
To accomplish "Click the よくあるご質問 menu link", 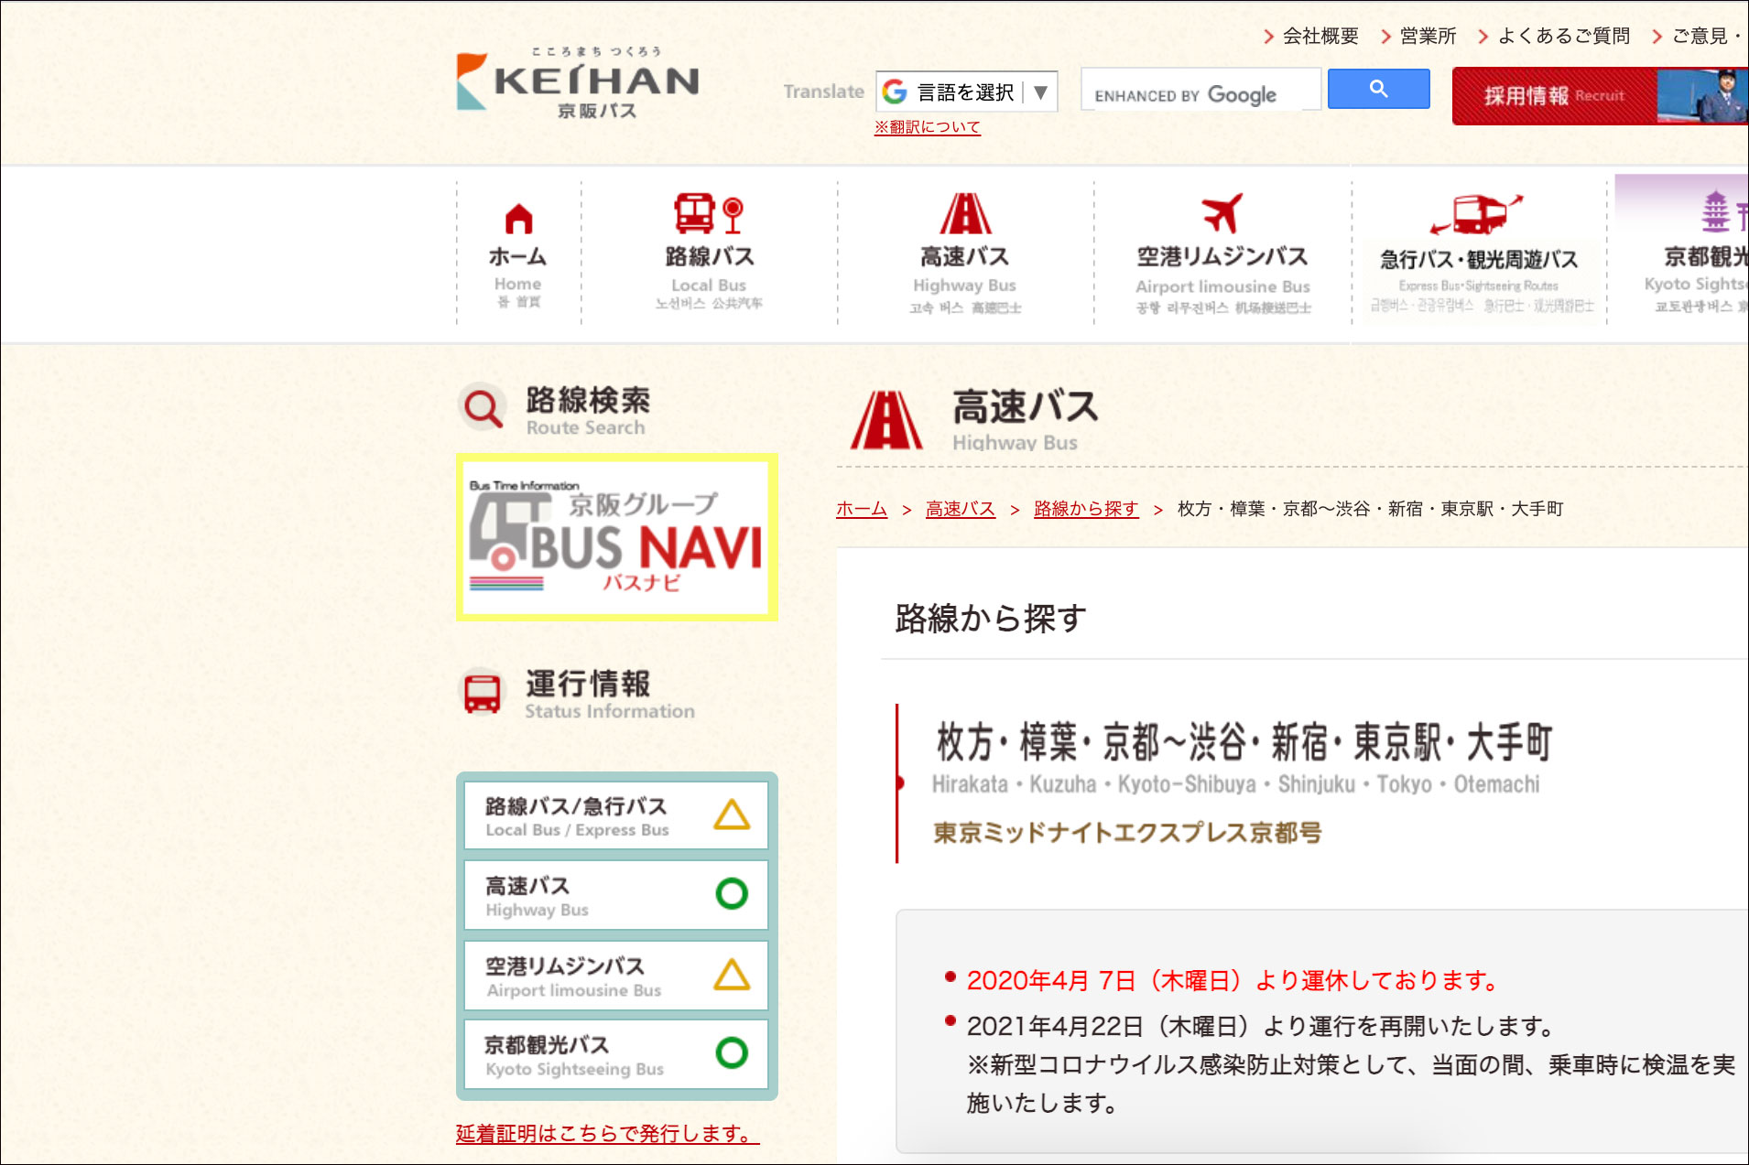I will pyautogui.click(x=1563, y=36).
